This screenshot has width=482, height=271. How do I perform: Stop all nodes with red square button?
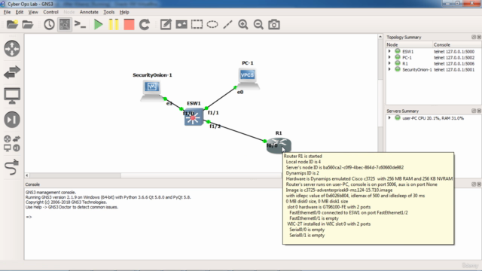[x=129, y=24]
